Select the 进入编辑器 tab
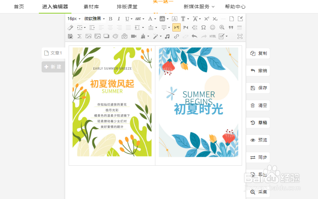This screenshot has width=318, height=199. pyautogui.click(x=55, y=7)
